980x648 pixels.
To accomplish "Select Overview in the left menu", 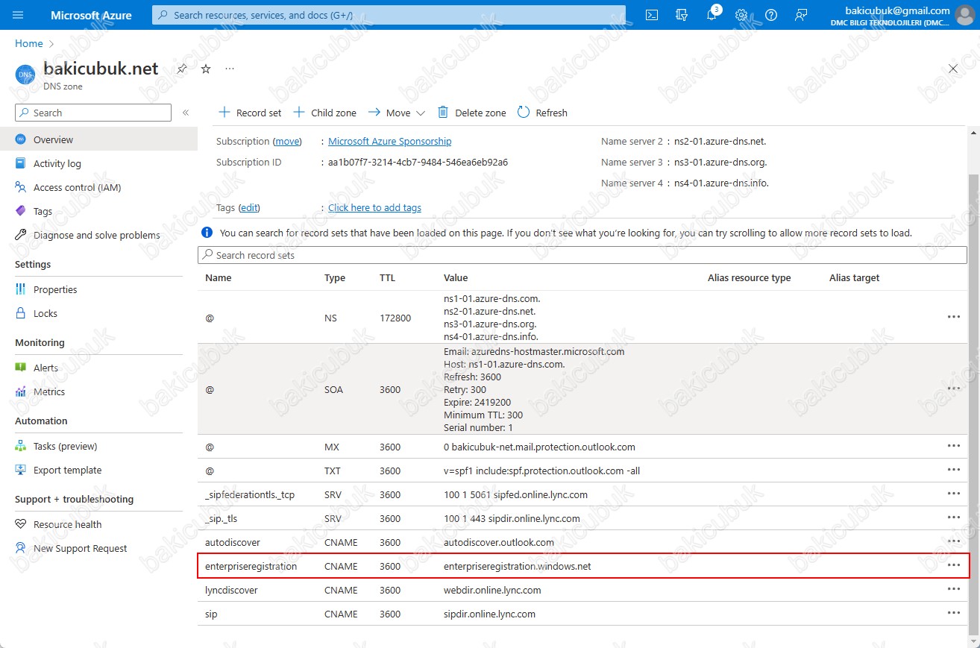I will pyautogui.click(x=98, y=139).
